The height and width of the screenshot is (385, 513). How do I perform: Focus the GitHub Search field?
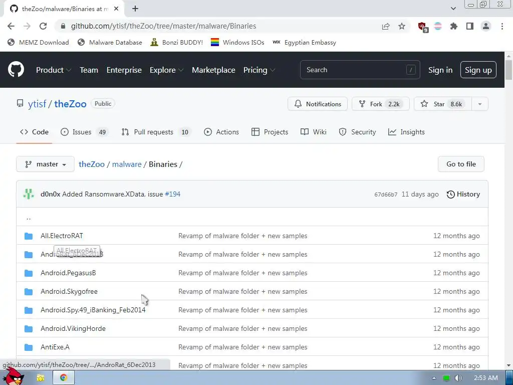click(360, 70)
